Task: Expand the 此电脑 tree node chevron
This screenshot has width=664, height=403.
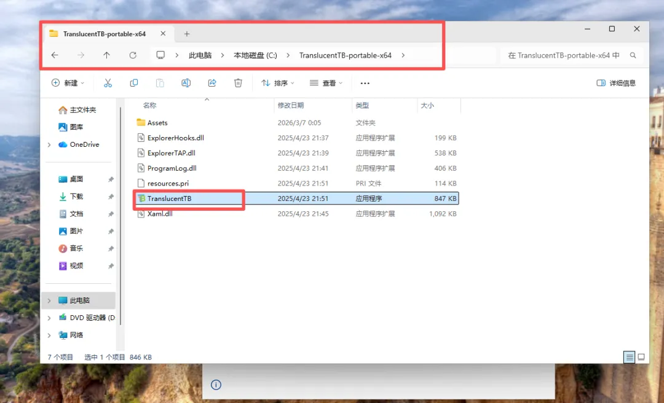Action: pos(49,300)
